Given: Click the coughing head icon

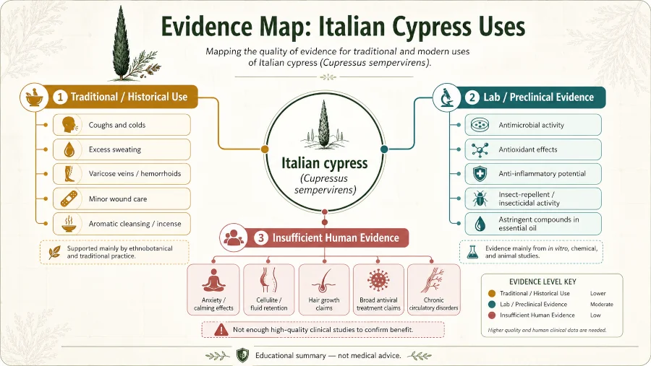Looking at the screenshot, I should tap(69, 125).
